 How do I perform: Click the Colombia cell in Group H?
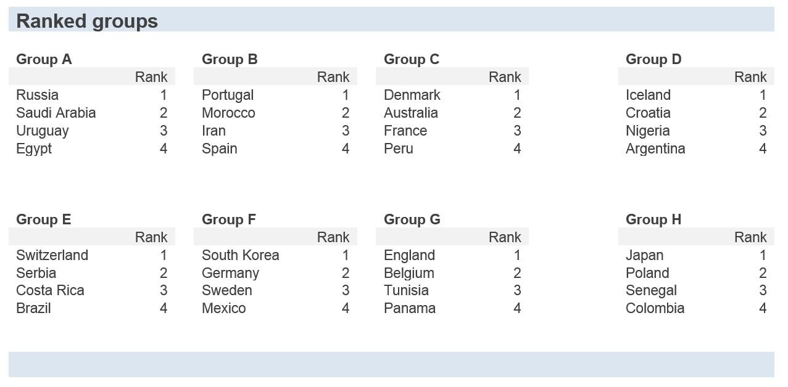pyautogui.click(x=655, y=308)
